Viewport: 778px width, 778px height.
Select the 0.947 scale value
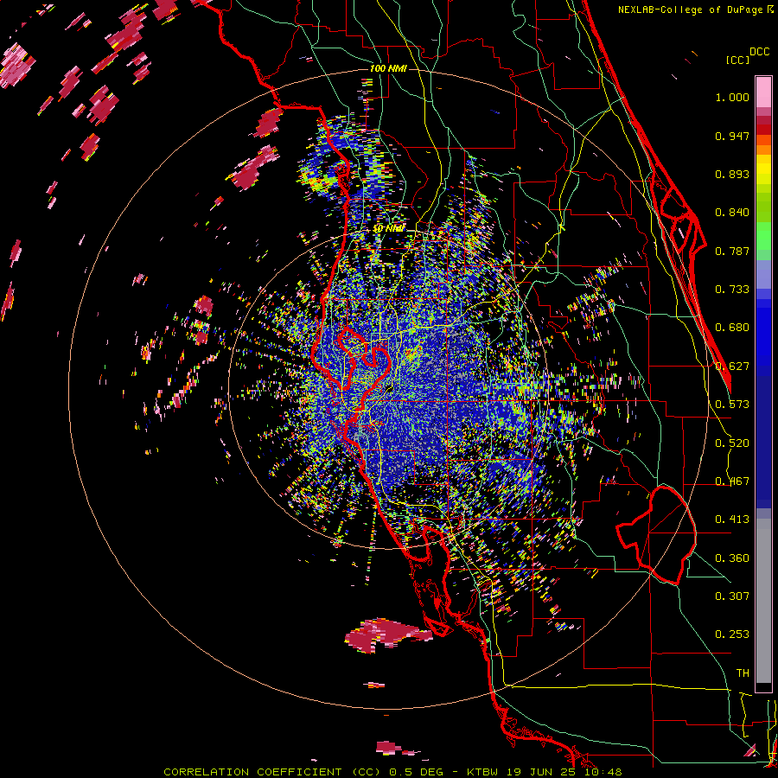coord(732,136)
